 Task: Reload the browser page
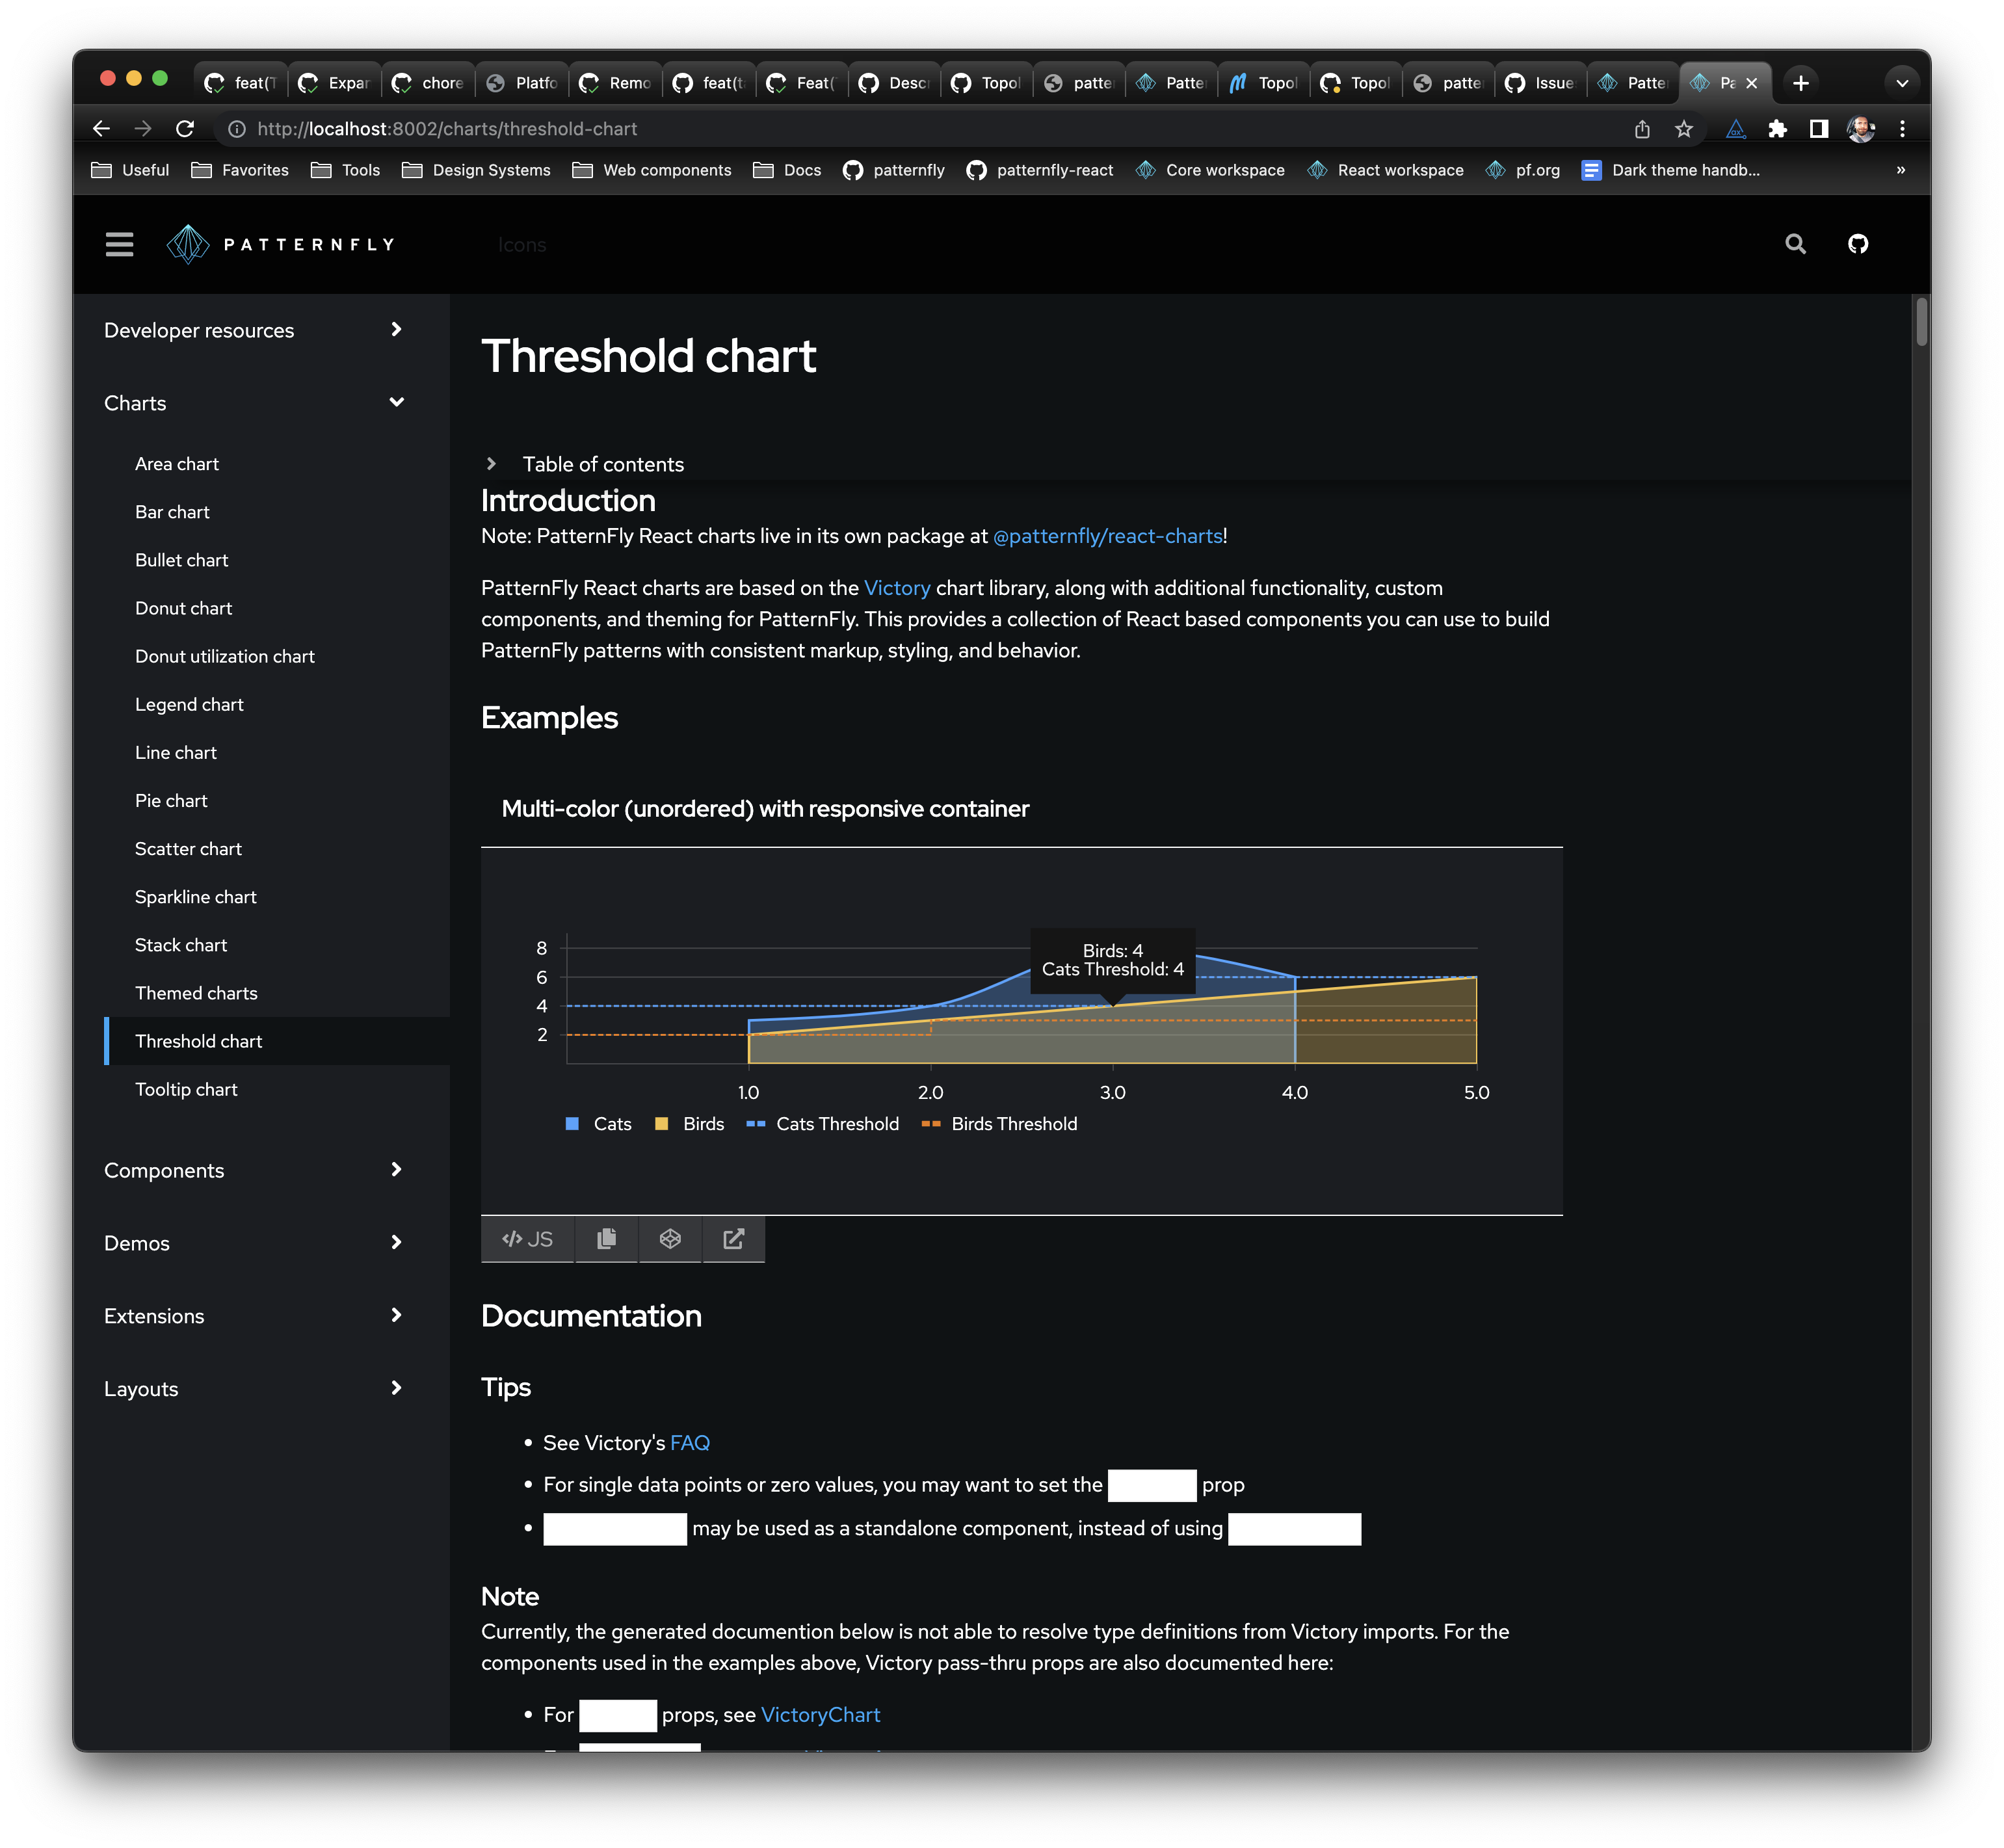point(185,129)
